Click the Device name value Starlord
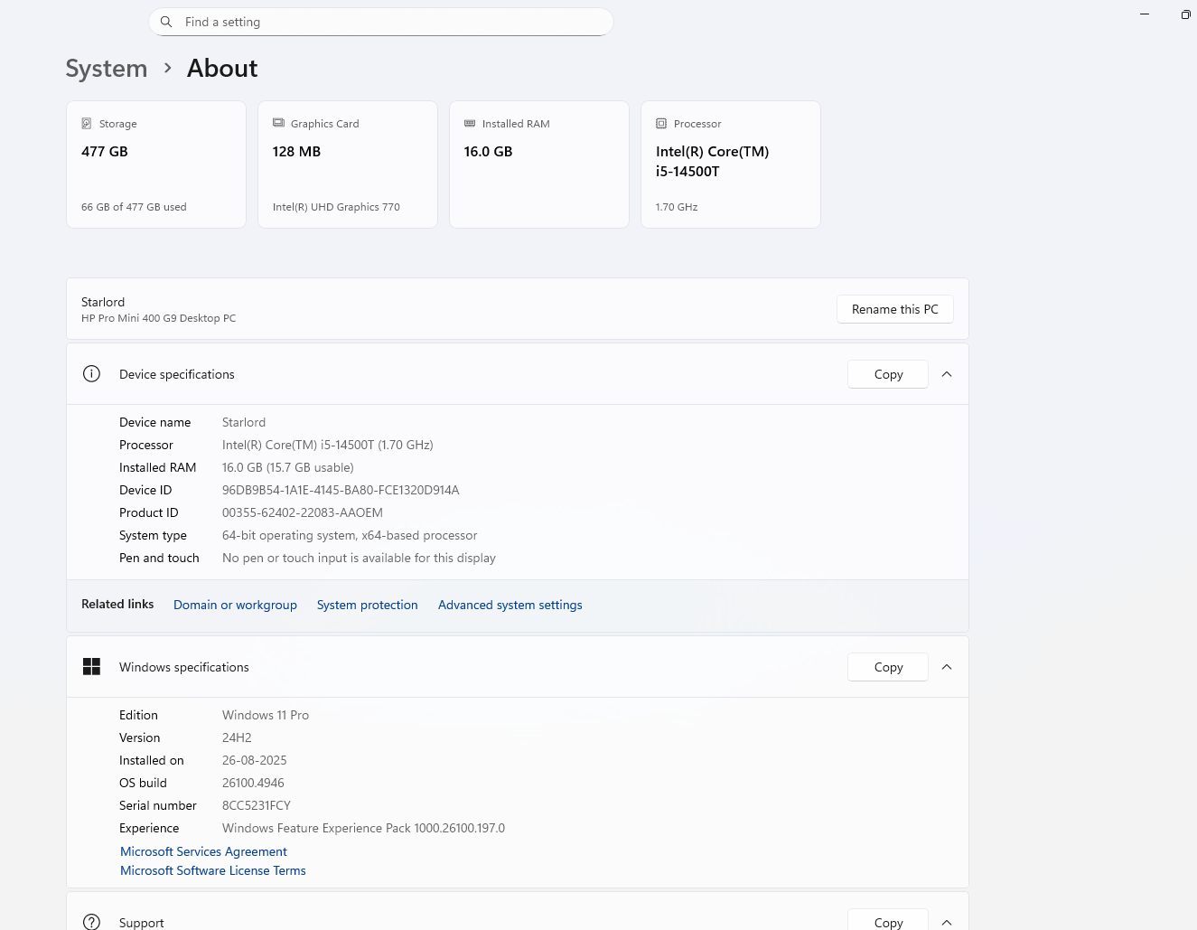This screenshot has width=1197, height=930. click(244, 422)
